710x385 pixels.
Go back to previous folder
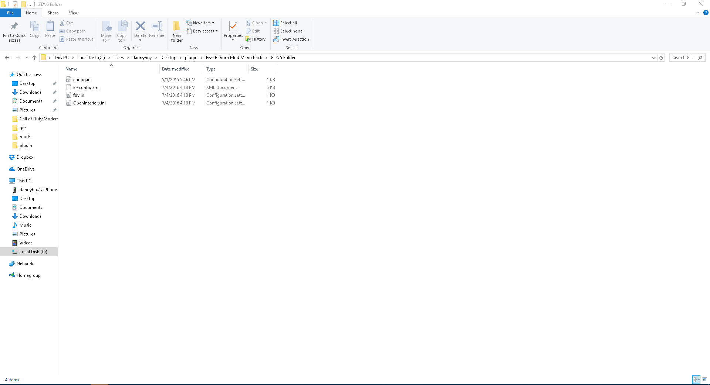click(7, 58)
